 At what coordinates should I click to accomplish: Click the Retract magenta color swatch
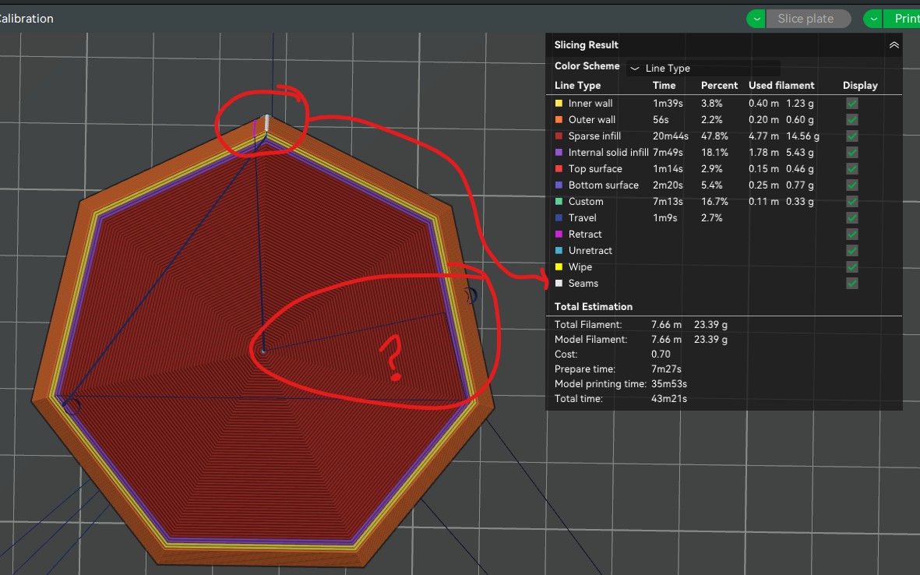point(559,234)
